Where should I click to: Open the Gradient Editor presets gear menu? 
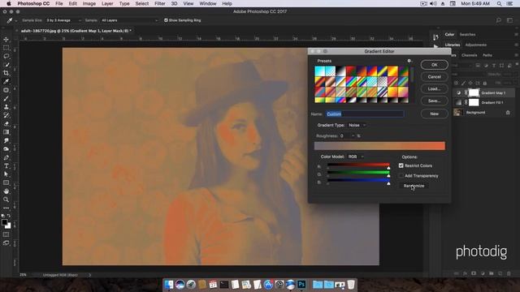tap(409, 61)
